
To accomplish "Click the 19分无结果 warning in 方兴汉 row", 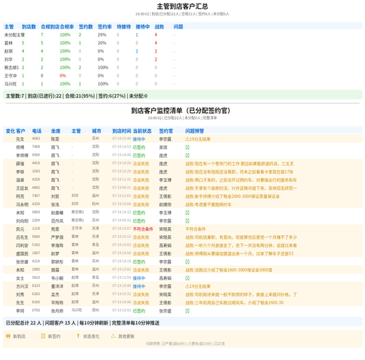I will tap(198, 286).
